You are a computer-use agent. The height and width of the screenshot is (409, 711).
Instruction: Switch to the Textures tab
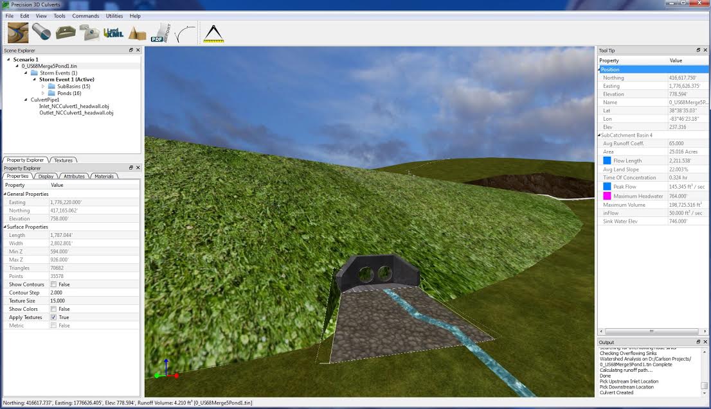point(63,160)
